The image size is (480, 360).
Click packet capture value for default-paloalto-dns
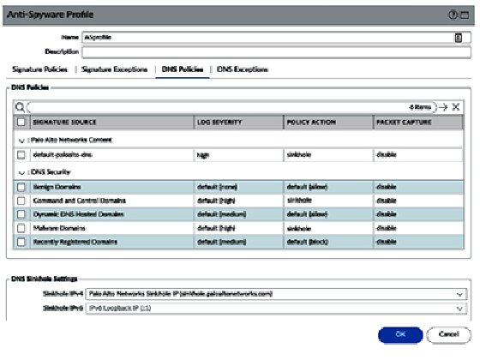point(387,154)
